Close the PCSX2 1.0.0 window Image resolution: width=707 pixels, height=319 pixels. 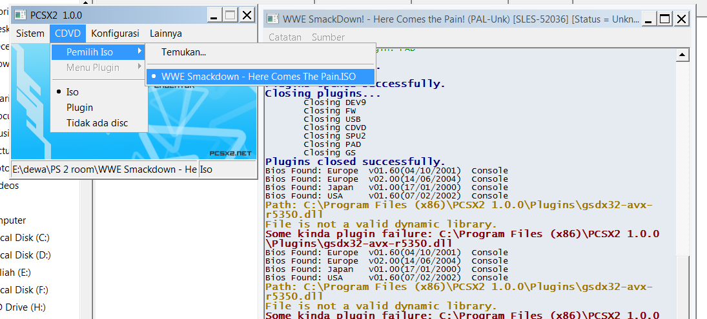click(x=247, y=15)
